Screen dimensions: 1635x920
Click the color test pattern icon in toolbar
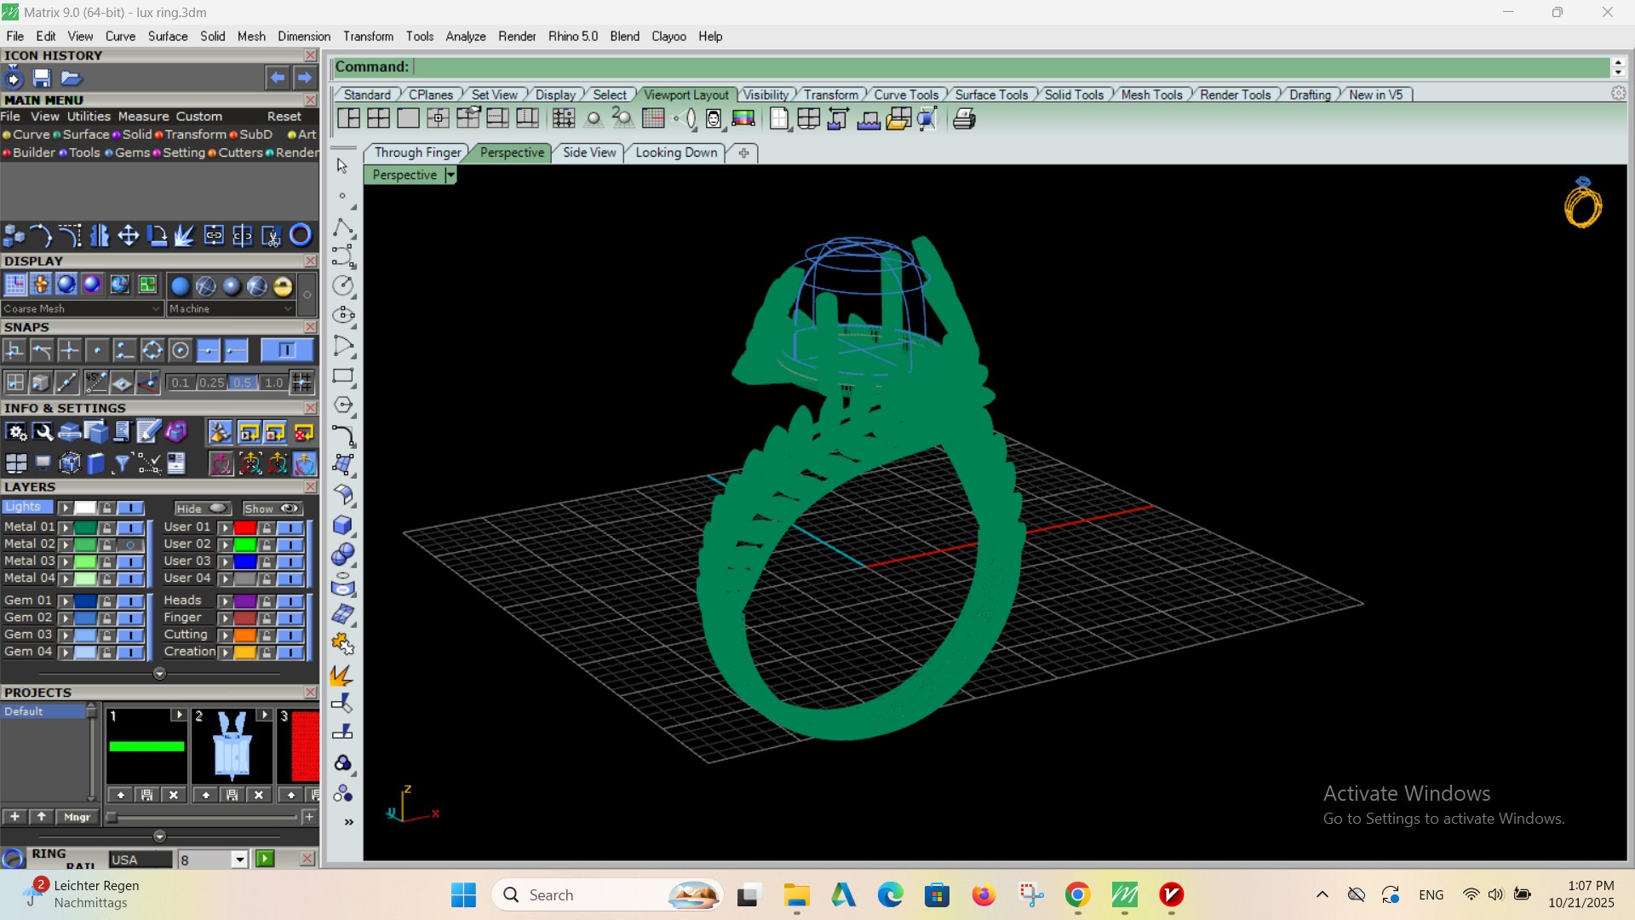743,119
